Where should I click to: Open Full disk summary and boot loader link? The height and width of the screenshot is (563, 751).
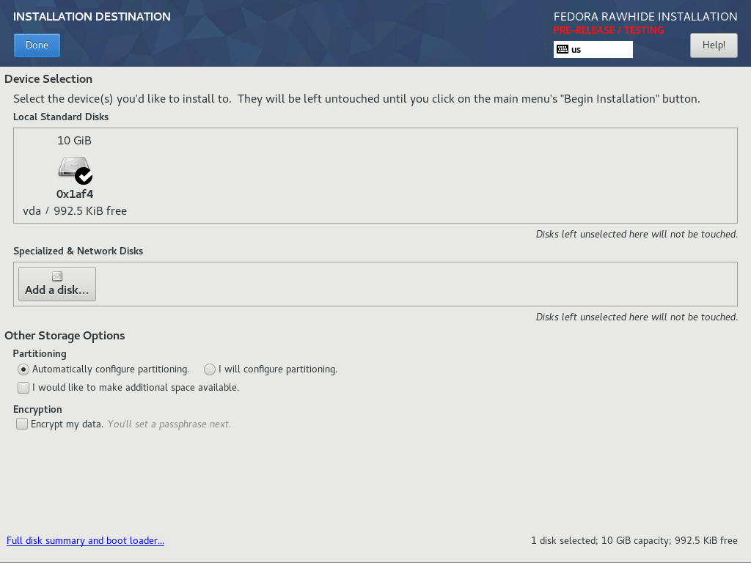coord(85,540)
